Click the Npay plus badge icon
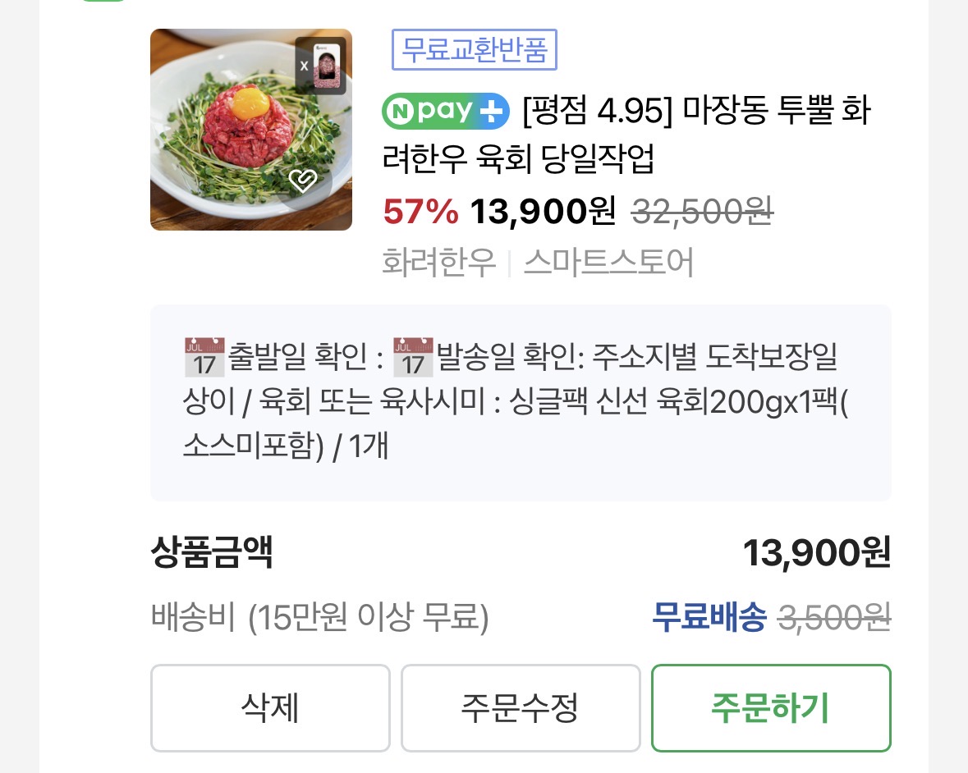Screen dimensions: 968x773 click(446, 112)
